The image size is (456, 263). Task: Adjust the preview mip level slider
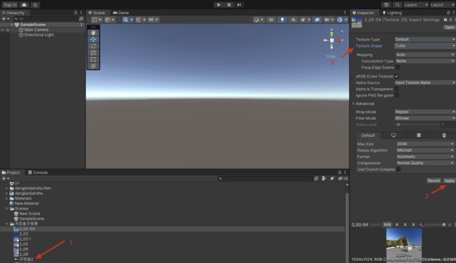point(434,225)
